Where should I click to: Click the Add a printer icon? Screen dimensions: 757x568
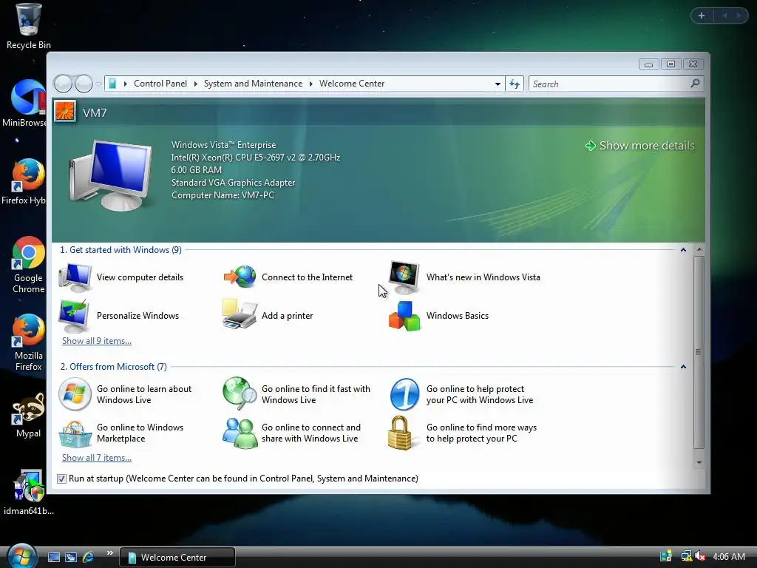pos(240,314)
